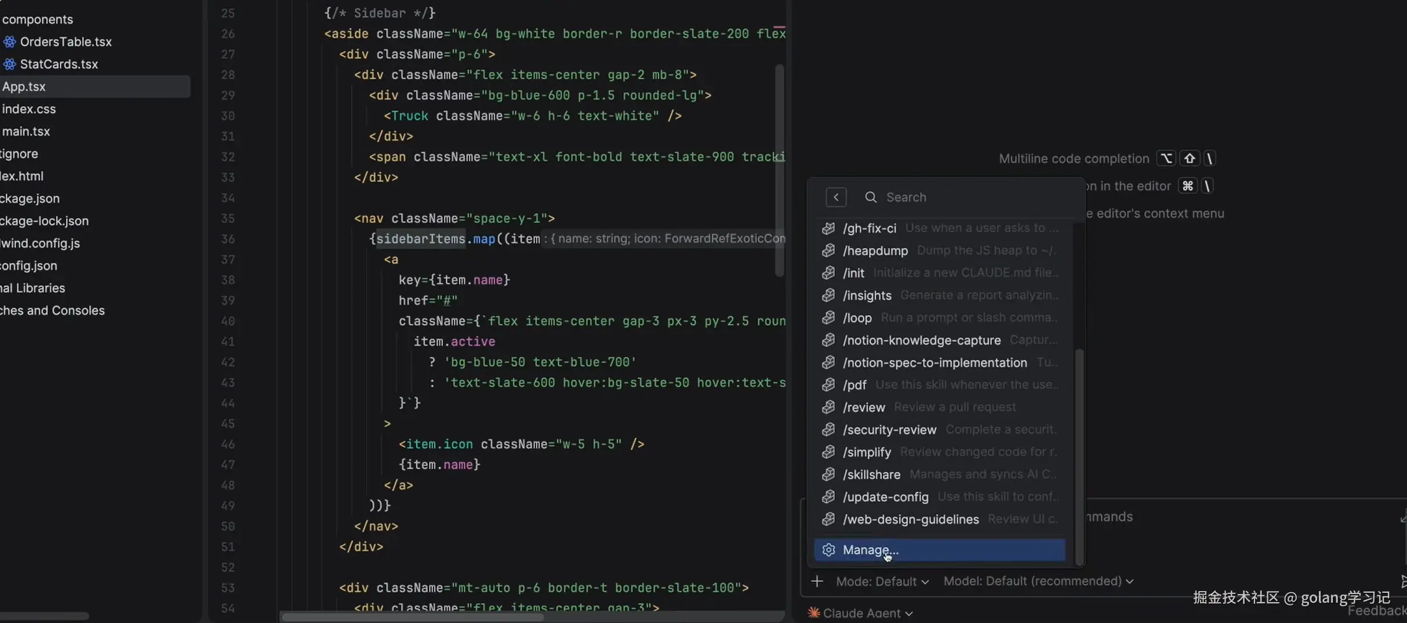Click the OrdersTable.tsx React file icon
This screenshot has height=623, width=1407.
(9, 42)
